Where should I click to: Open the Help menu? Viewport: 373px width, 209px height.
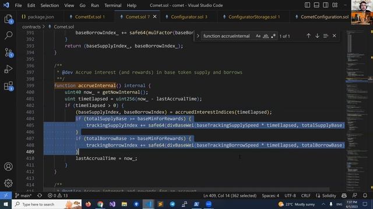click(x=131, y=5)
